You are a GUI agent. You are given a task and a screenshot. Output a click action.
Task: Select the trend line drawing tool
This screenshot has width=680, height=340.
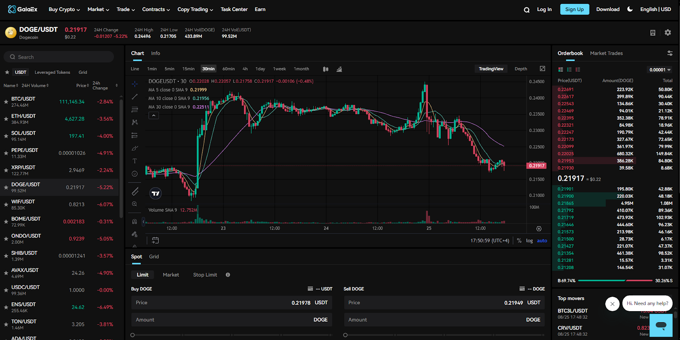pos(135,97)
